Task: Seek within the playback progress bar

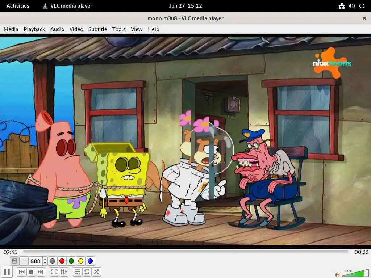Action: 186,252
